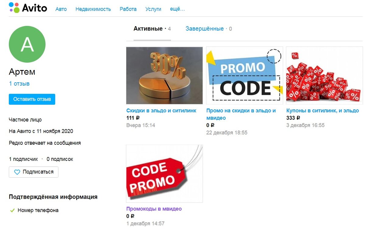365x230 pixels.
Task: Open the red percent cubes thumbnail
Action: (325, 76)
